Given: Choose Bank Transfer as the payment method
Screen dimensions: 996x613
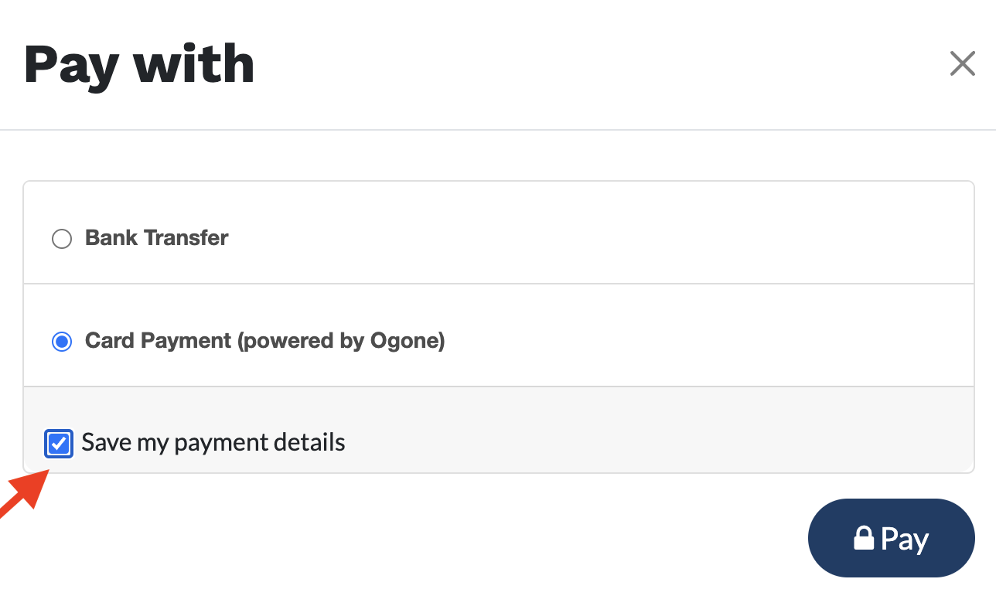Looking at the screenshot, I should click(62, 238).
